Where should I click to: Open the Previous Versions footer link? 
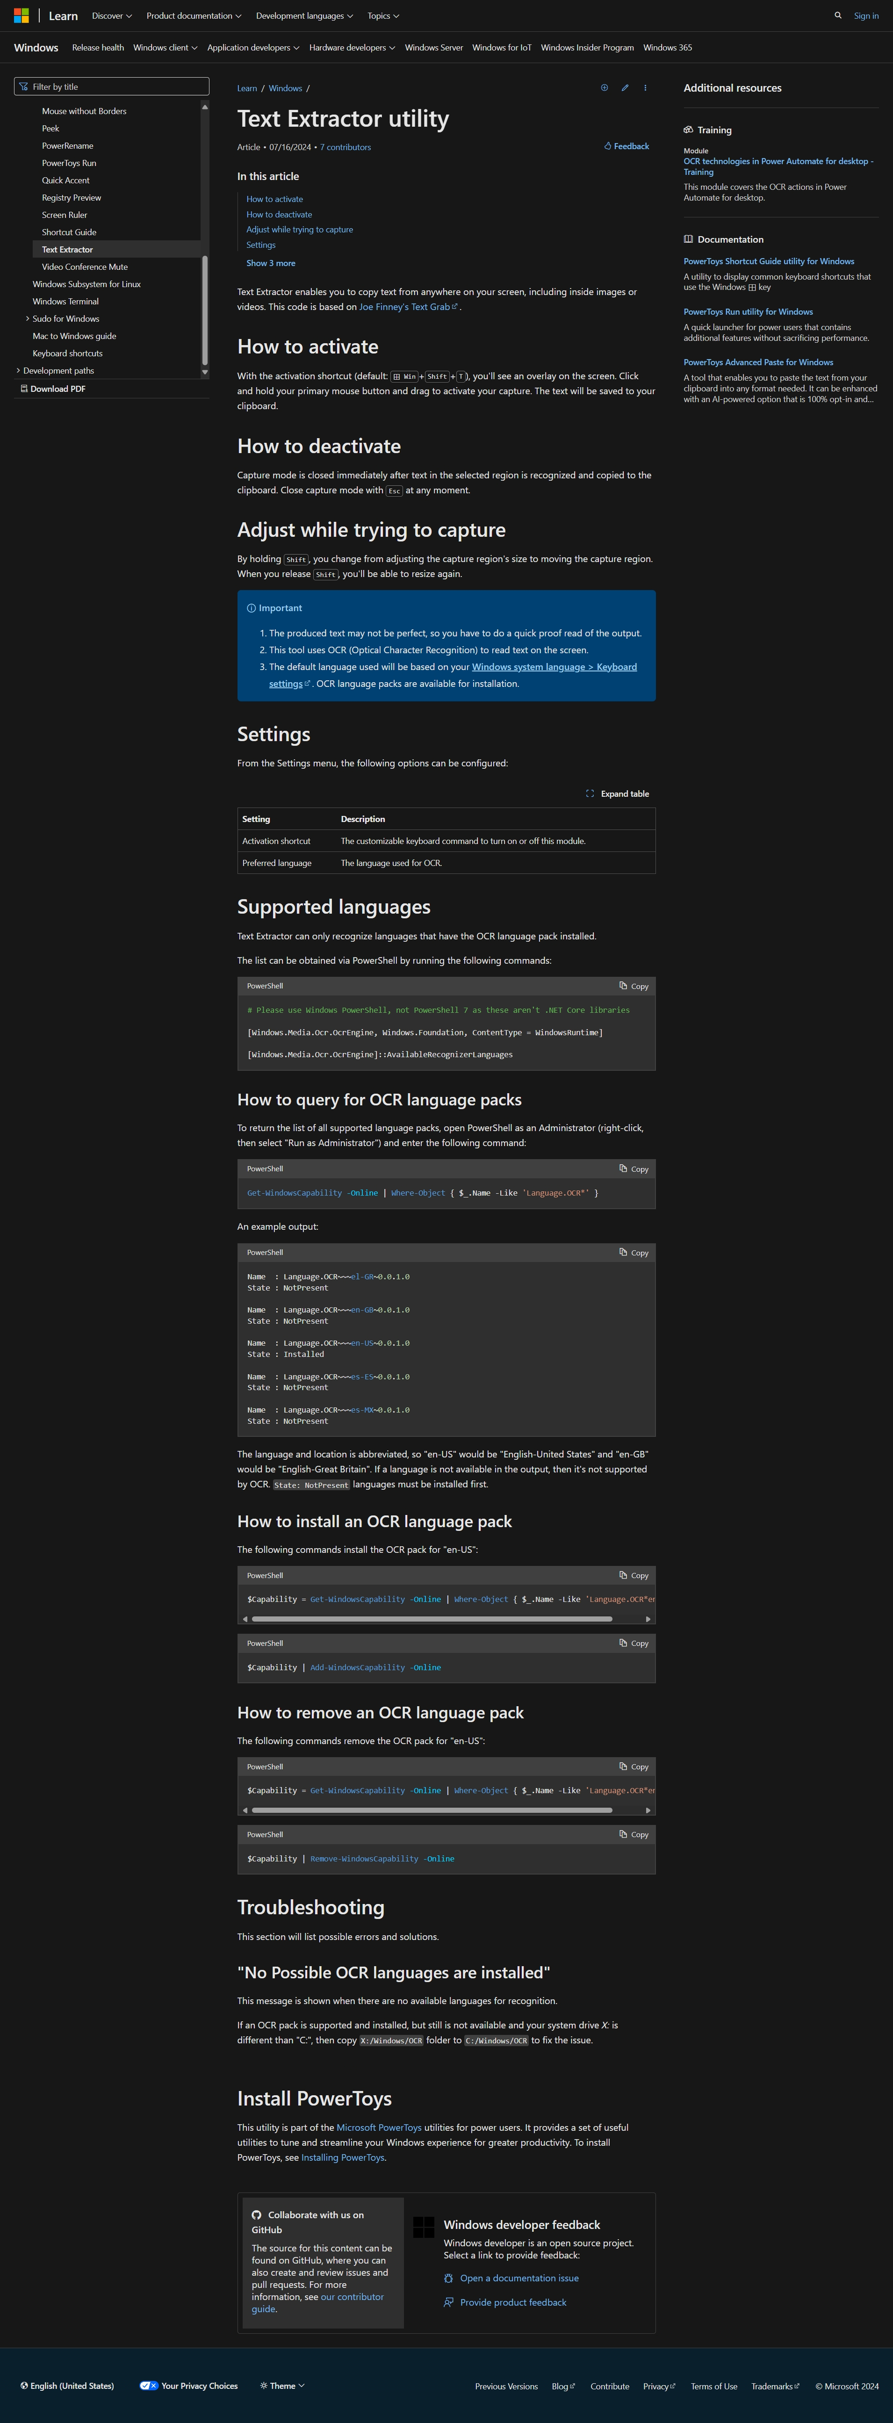506,2387
